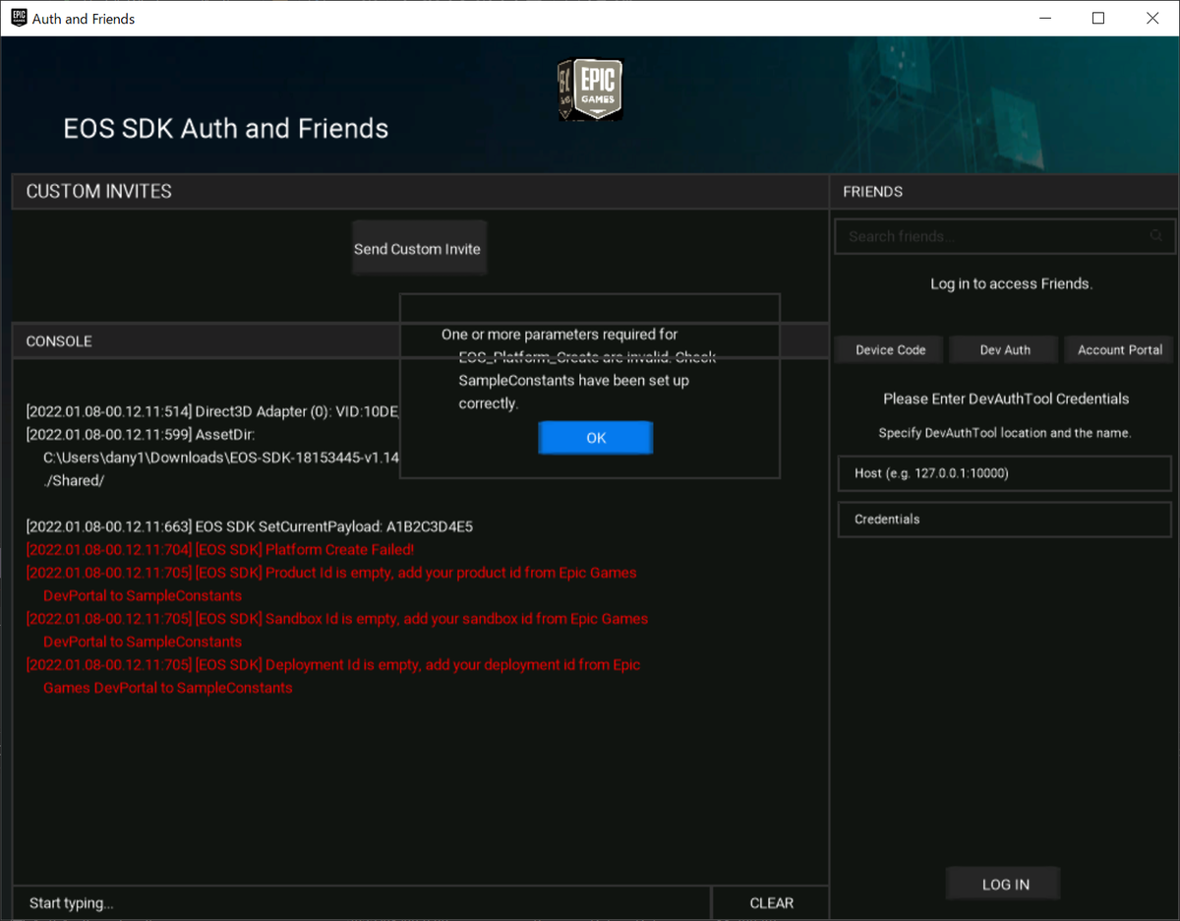Click the 'Platform Create Failed!' console line
Viewport: 1180px width, 921px height.
[220, 550]
